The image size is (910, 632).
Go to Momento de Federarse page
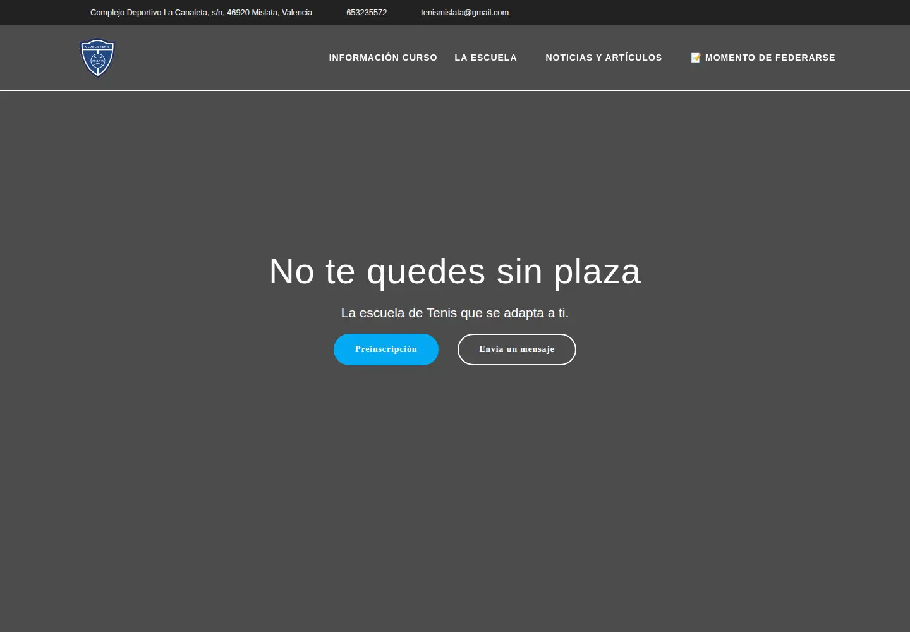[x=763, y=58]
